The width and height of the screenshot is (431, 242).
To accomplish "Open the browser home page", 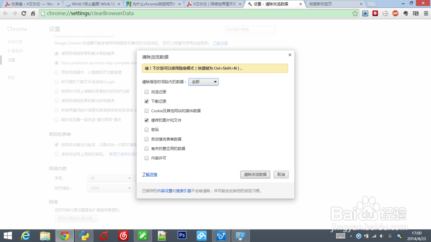I will click(x=33, y=13).
